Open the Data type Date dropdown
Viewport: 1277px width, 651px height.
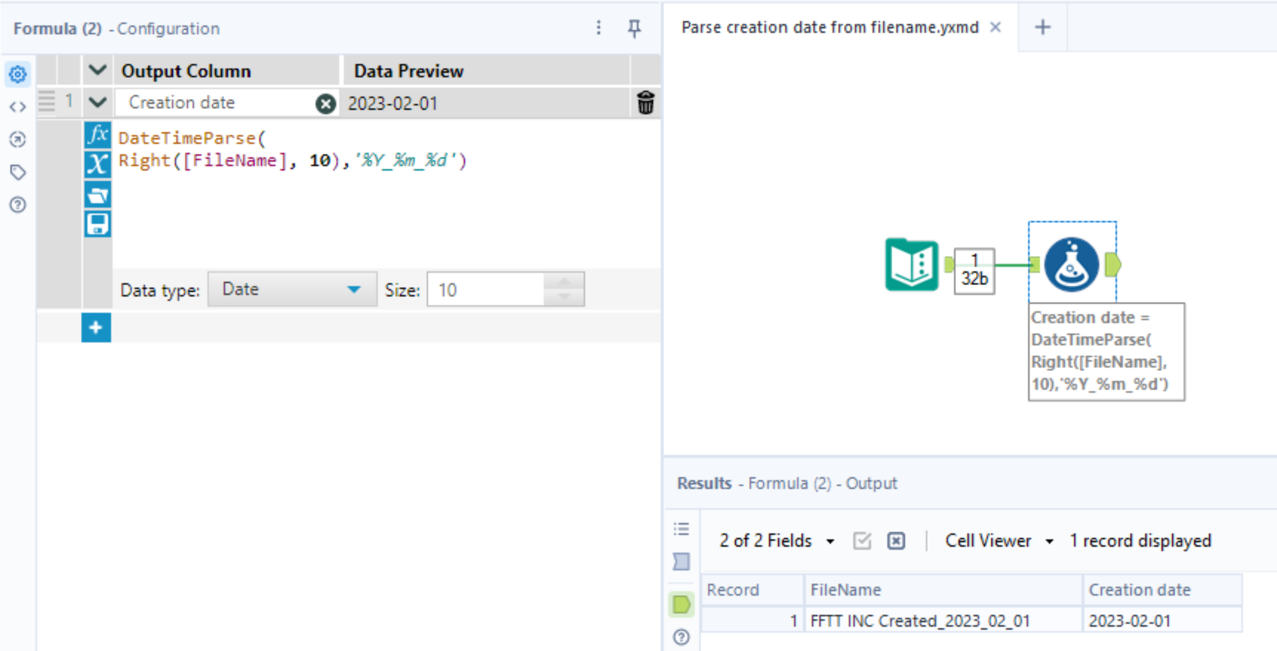pos(292,290)
